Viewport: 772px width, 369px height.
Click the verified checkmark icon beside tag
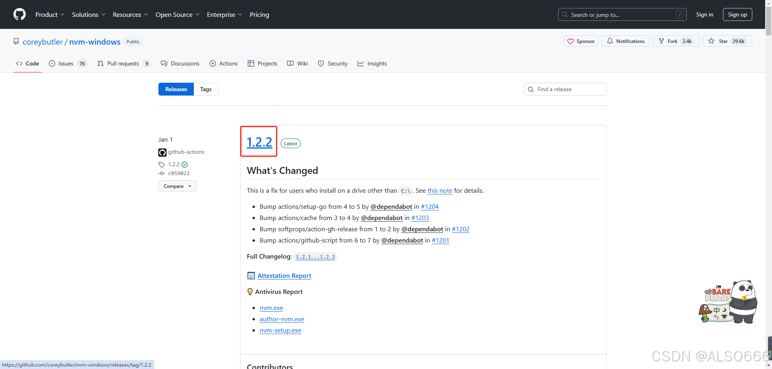[x=185, y=165]
